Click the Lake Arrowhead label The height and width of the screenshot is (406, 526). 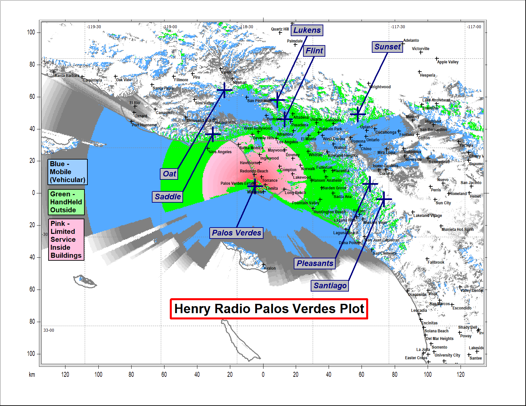436,100
